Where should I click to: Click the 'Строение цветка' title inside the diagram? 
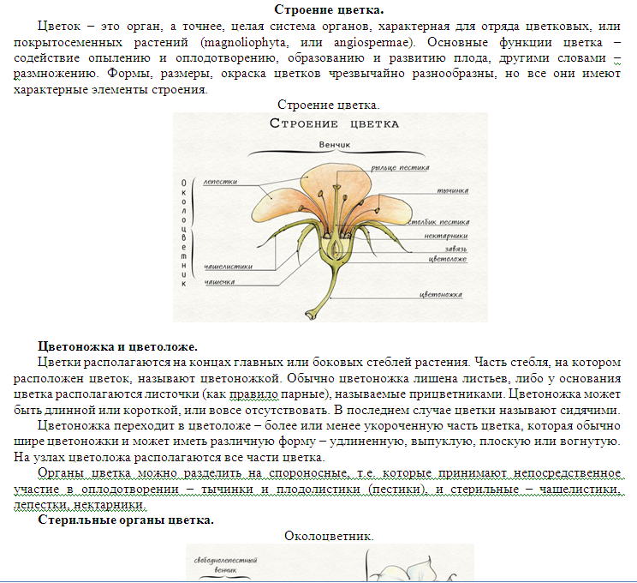pos(334,123)
